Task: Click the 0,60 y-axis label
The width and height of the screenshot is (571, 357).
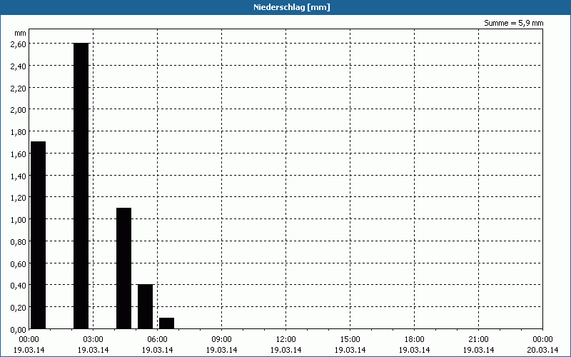Action: click(19, 263)
